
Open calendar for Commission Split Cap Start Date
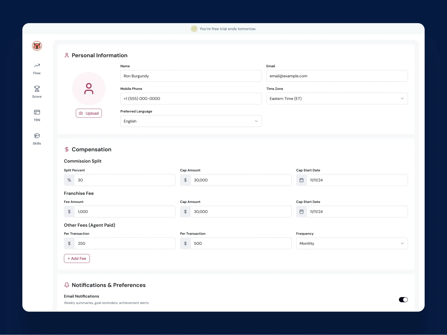(301, 180)
